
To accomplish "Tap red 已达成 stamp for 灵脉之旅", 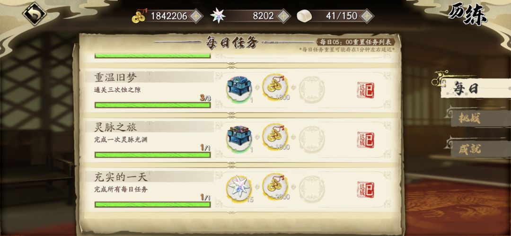I will coord(366,140).
